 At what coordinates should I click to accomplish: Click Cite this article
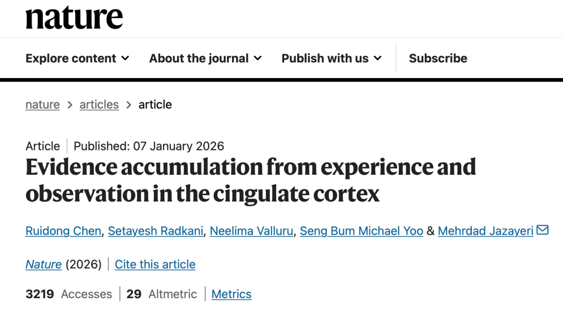[155, 264]
